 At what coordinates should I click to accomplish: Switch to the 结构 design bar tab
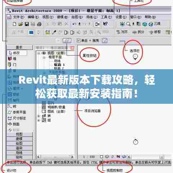19,157
